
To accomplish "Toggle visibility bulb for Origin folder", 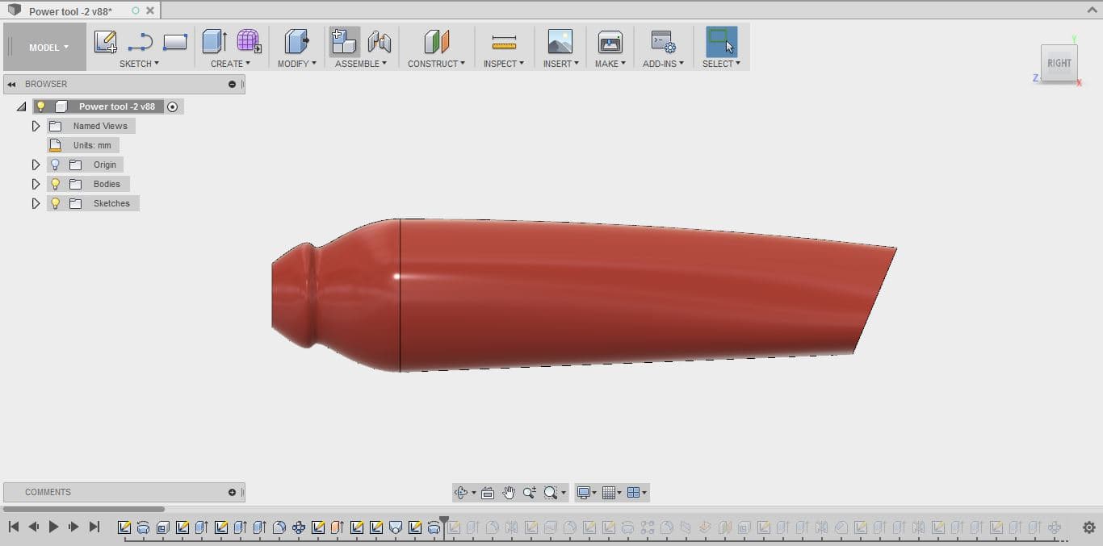I will tap(55, 165).
